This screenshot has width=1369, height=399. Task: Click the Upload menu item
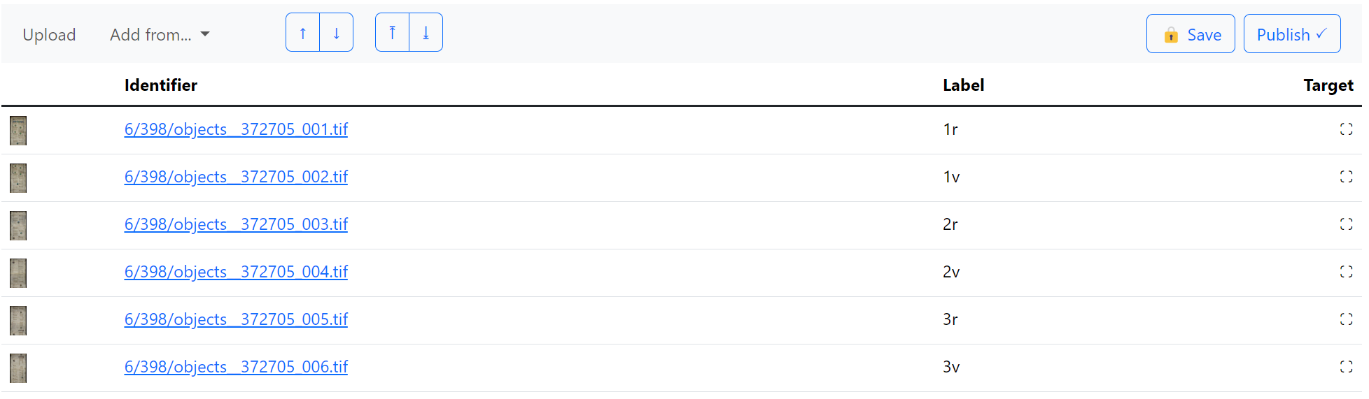click(49, 35)
